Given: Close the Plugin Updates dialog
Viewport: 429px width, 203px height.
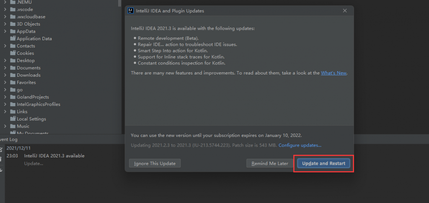Looking at the screenshot, I should [x=345, y=10].
